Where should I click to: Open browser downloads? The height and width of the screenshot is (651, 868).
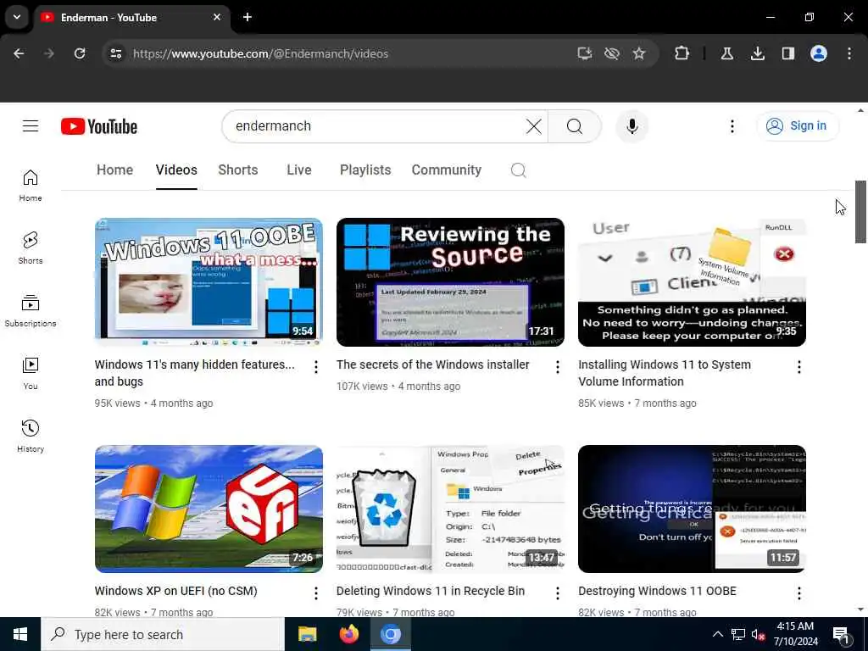point(757,53)
